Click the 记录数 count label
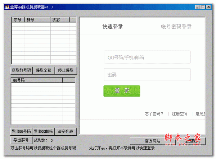This screenshot has width=216, height=159. 43,140
